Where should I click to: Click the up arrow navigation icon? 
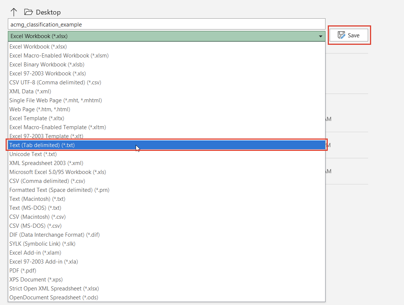tap(13, 12)
